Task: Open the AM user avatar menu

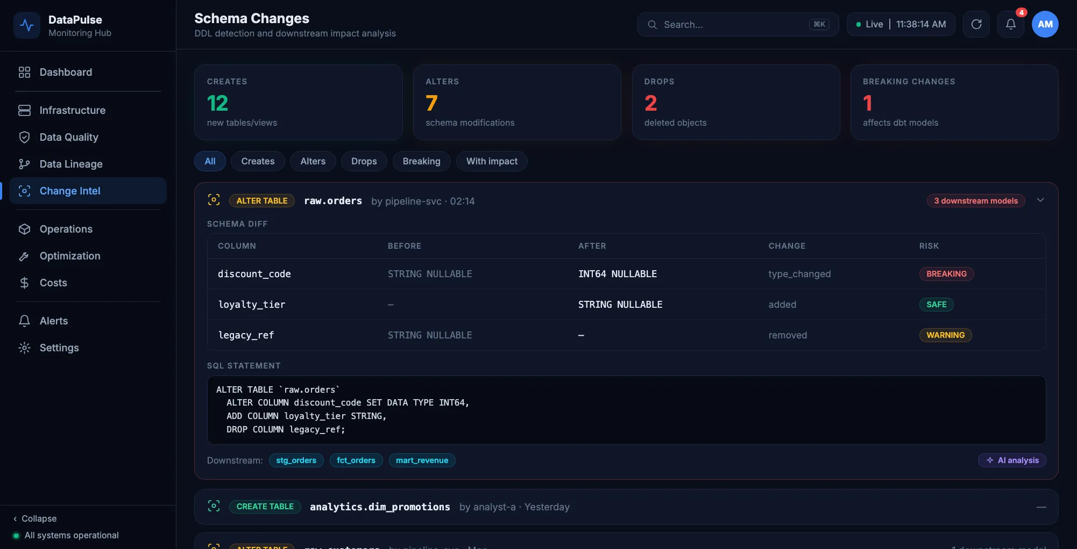Action: (x=1045, y=24)
